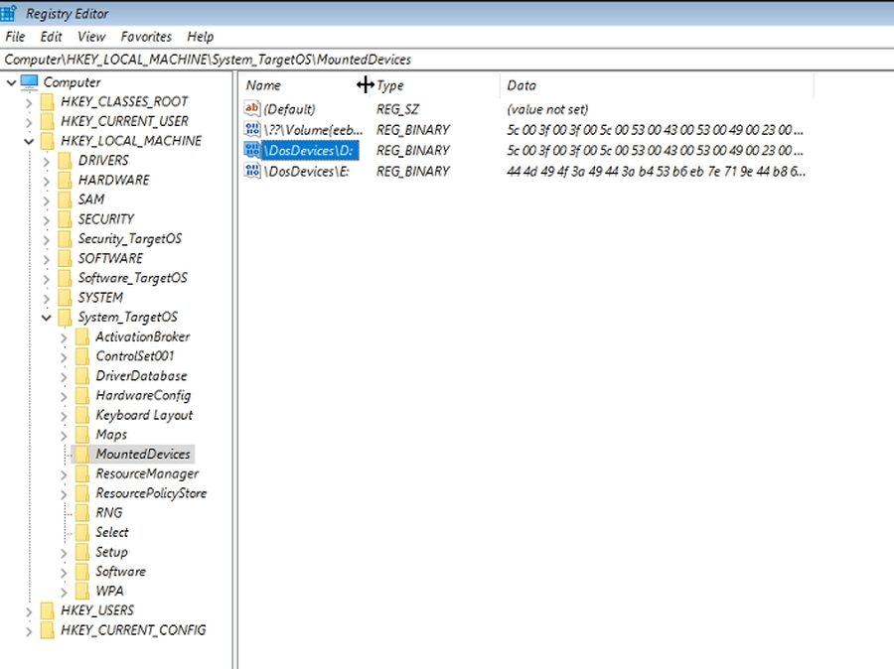Select the WPA key

tap(109, 591)
